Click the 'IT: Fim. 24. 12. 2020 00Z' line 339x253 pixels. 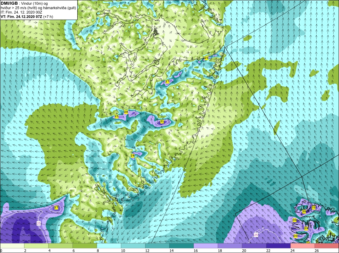point(21,12)
